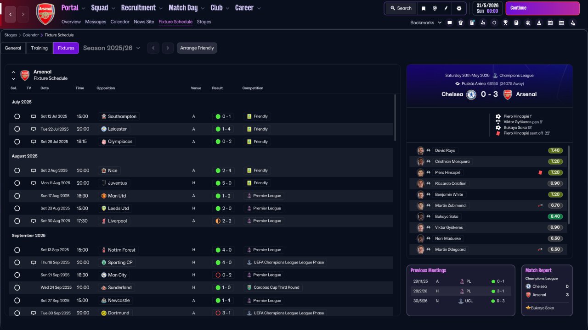Select the Man Utd fixture radio button
Image resolution: width=588 pixels, height=330 pixels.
coord(17,196)
